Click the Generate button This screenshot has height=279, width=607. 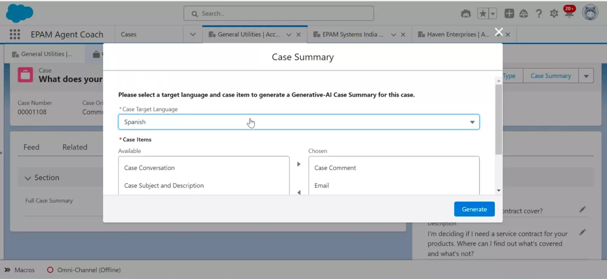point(474,209)
